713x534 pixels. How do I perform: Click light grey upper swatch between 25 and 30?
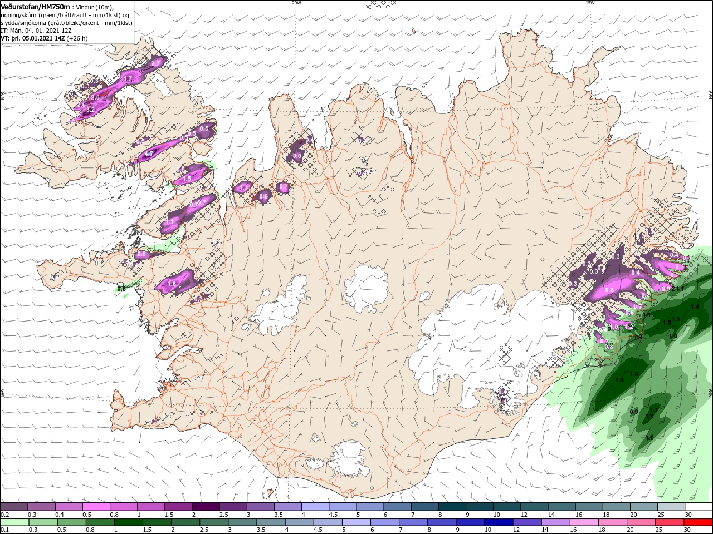671,506
